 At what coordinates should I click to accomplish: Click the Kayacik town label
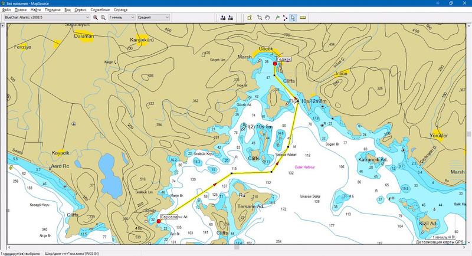click(x=61, y=153)
